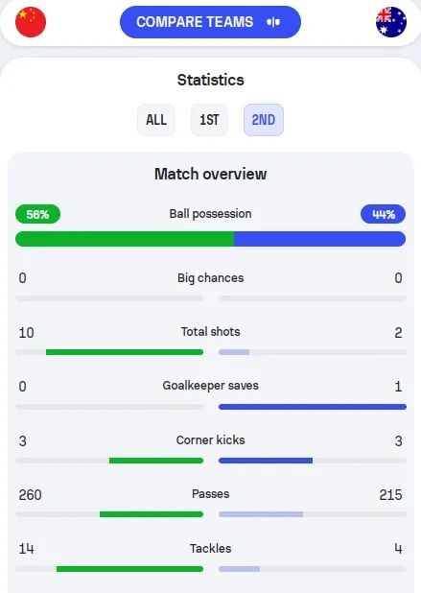
Task: Click the Tackles stat label
Action: (211, 548)
